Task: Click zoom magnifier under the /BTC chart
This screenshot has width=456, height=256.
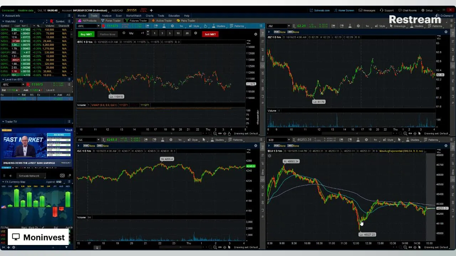Action: [x=215, y=133]
